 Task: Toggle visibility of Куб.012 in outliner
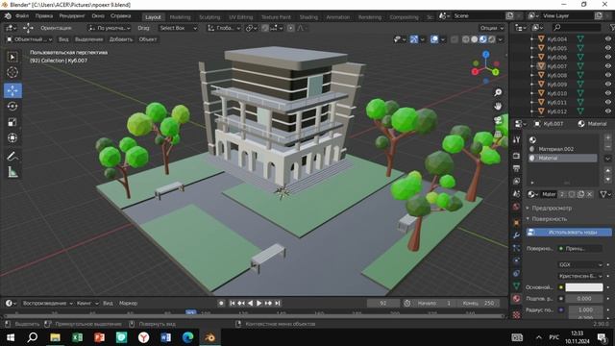608,111
